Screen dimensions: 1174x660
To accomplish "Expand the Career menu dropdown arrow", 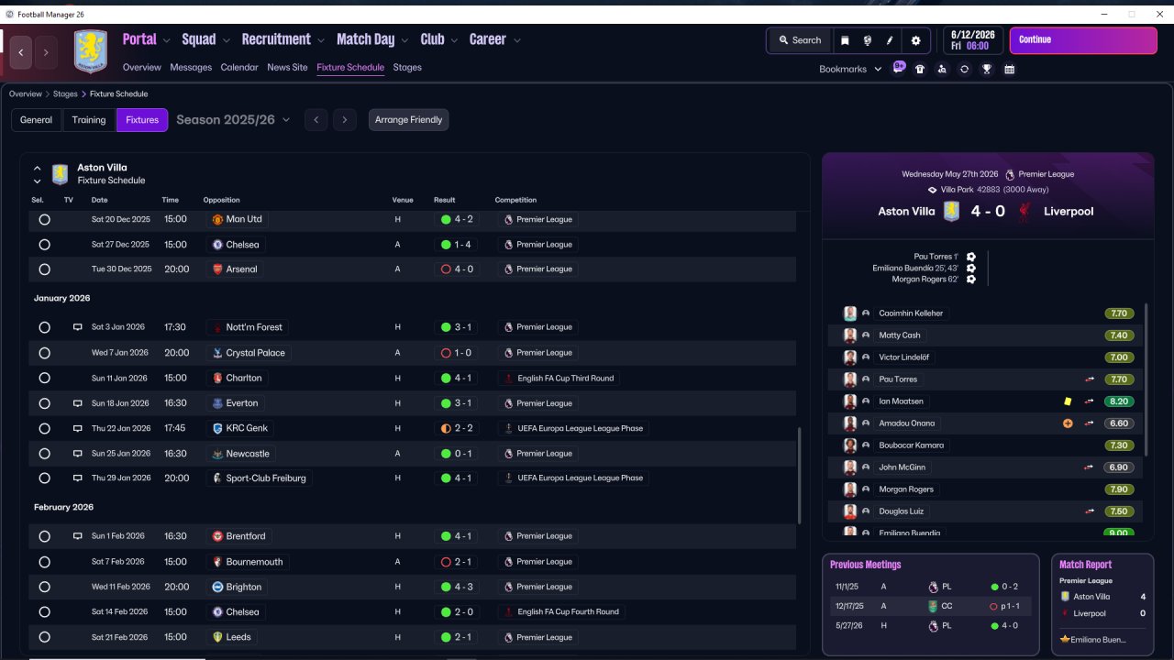I will [517, 40].
